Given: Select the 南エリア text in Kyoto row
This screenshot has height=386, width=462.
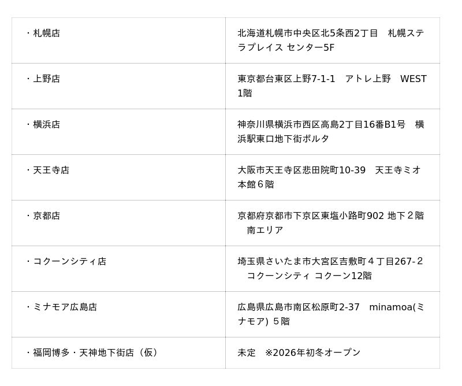Looking at the screenshot, I should (265, 230).
